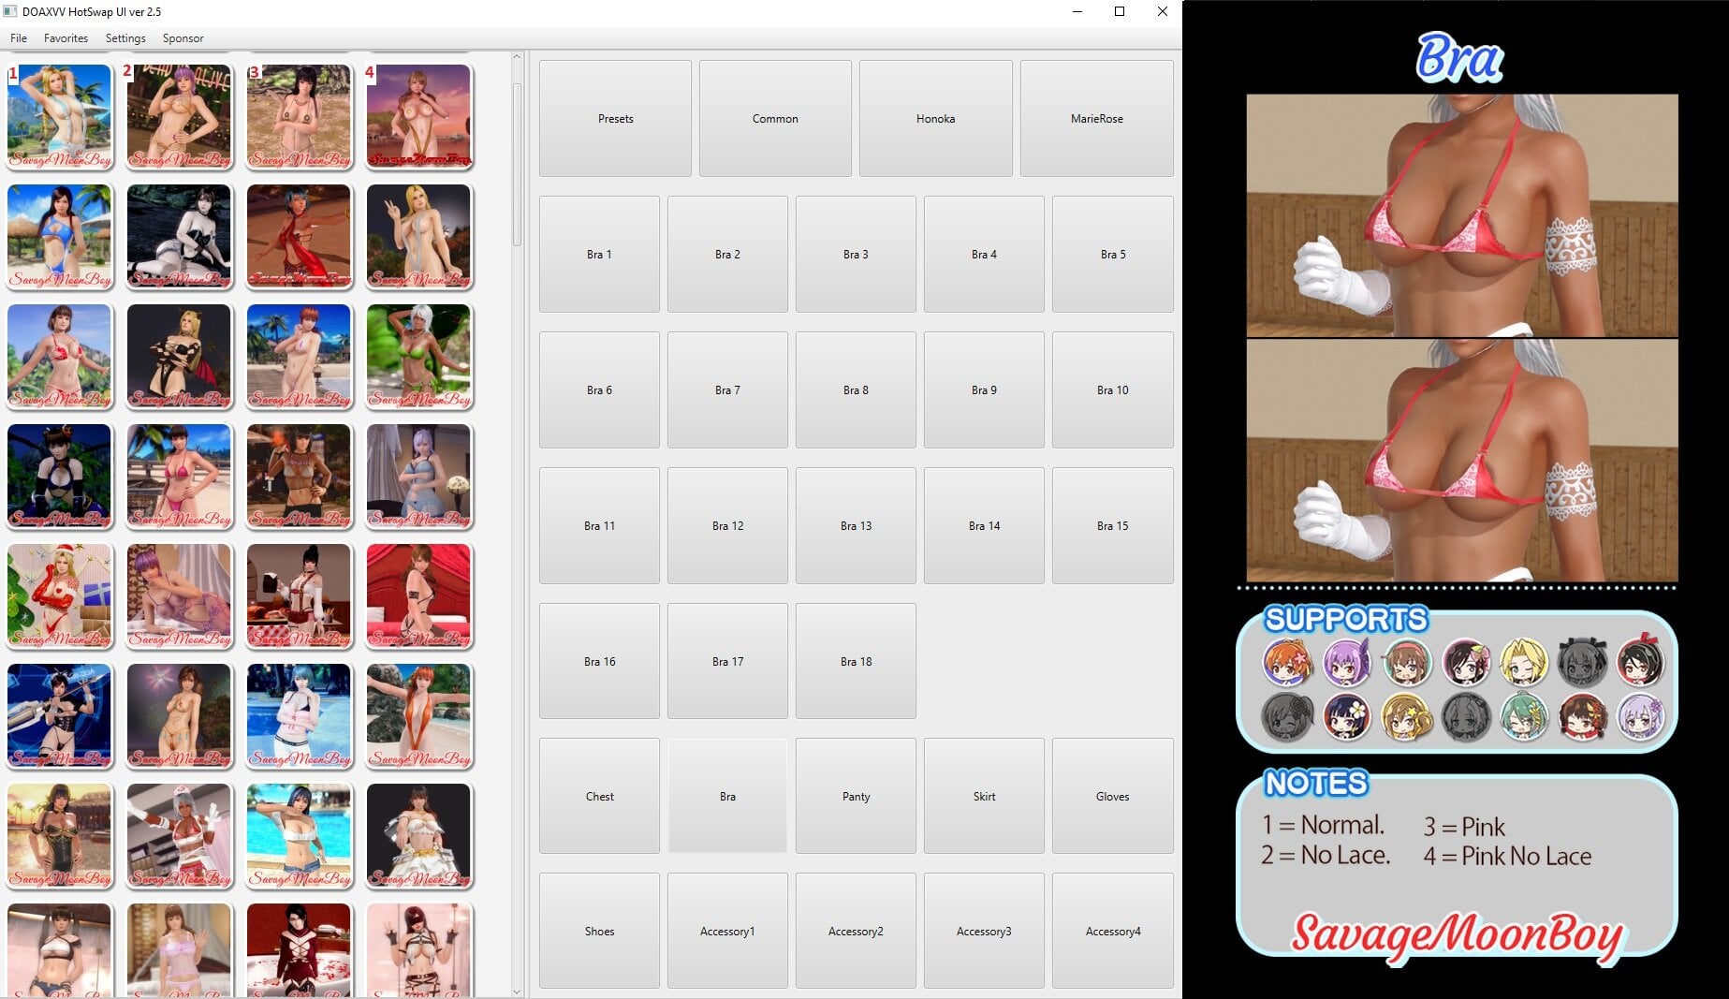Switch to the Skirt slot
This screenshot has height=999, width=1729.
pyautogui.click(x=984, y=796)
